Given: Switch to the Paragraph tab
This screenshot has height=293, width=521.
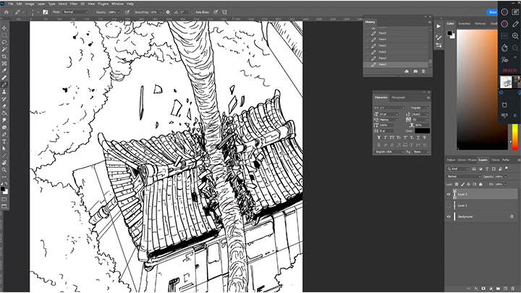Looking at the screenshot, I should tap(398, 98).
